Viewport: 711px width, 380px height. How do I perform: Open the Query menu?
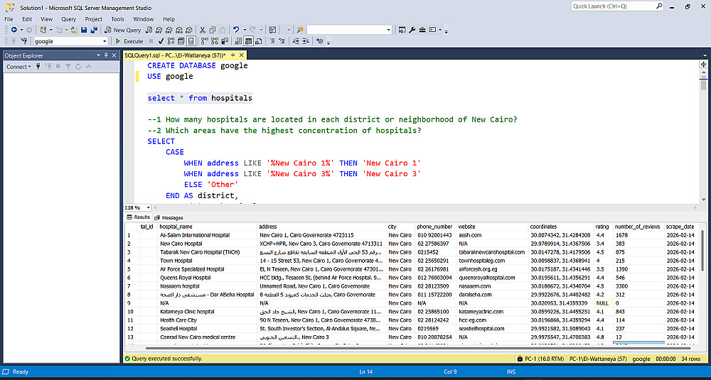[x=68, y=19]
